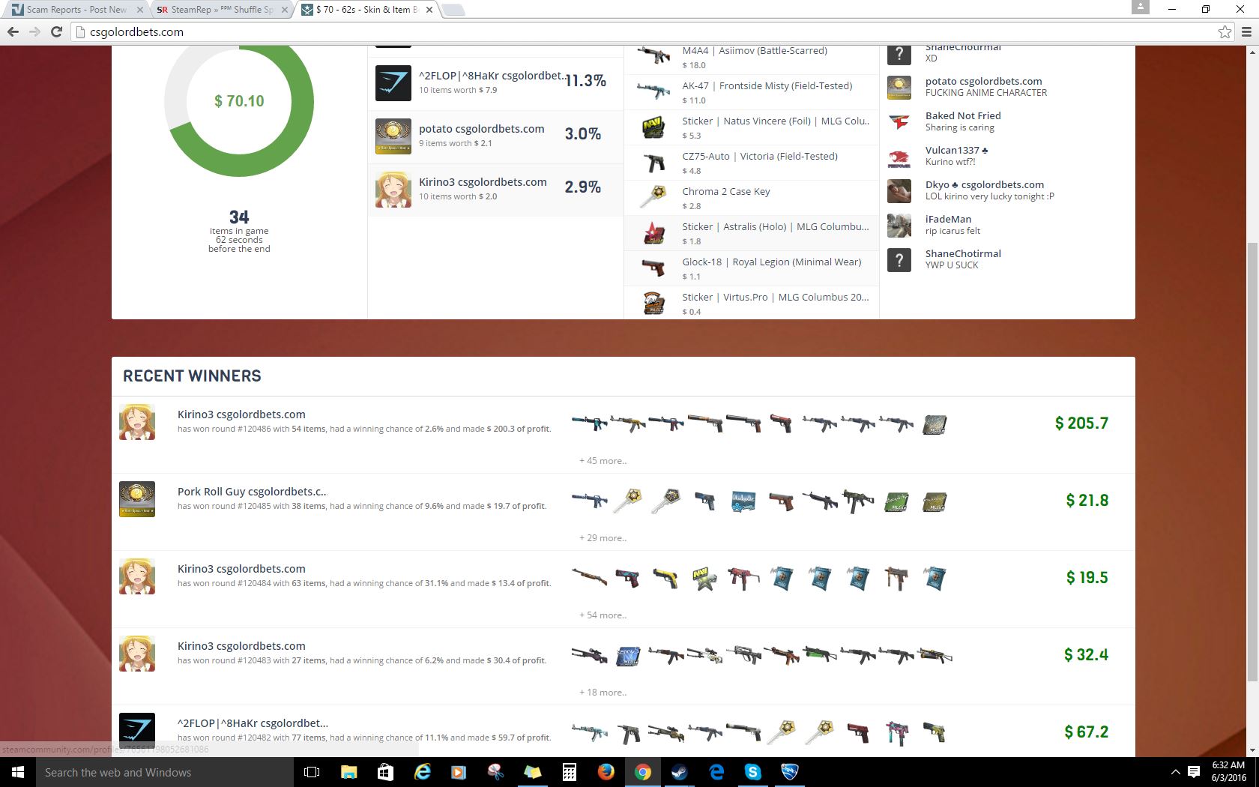Image resolution: width=1259 pixels, height=787 pixels.
Task: Click Kirino3 avatar in recent winners
Action: point(137,422)
